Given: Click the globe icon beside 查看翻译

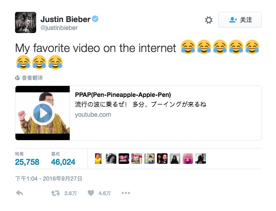Looking at the screenshot, I should tap(18, 78).
